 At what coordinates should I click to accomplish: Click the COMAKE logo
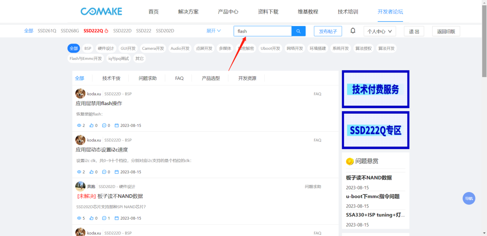point(101,11)
